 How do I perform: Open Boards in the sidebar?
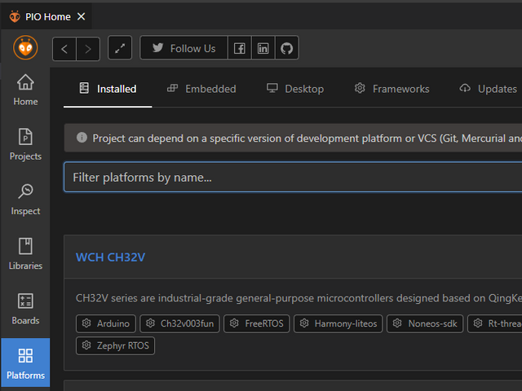point(25,309)
